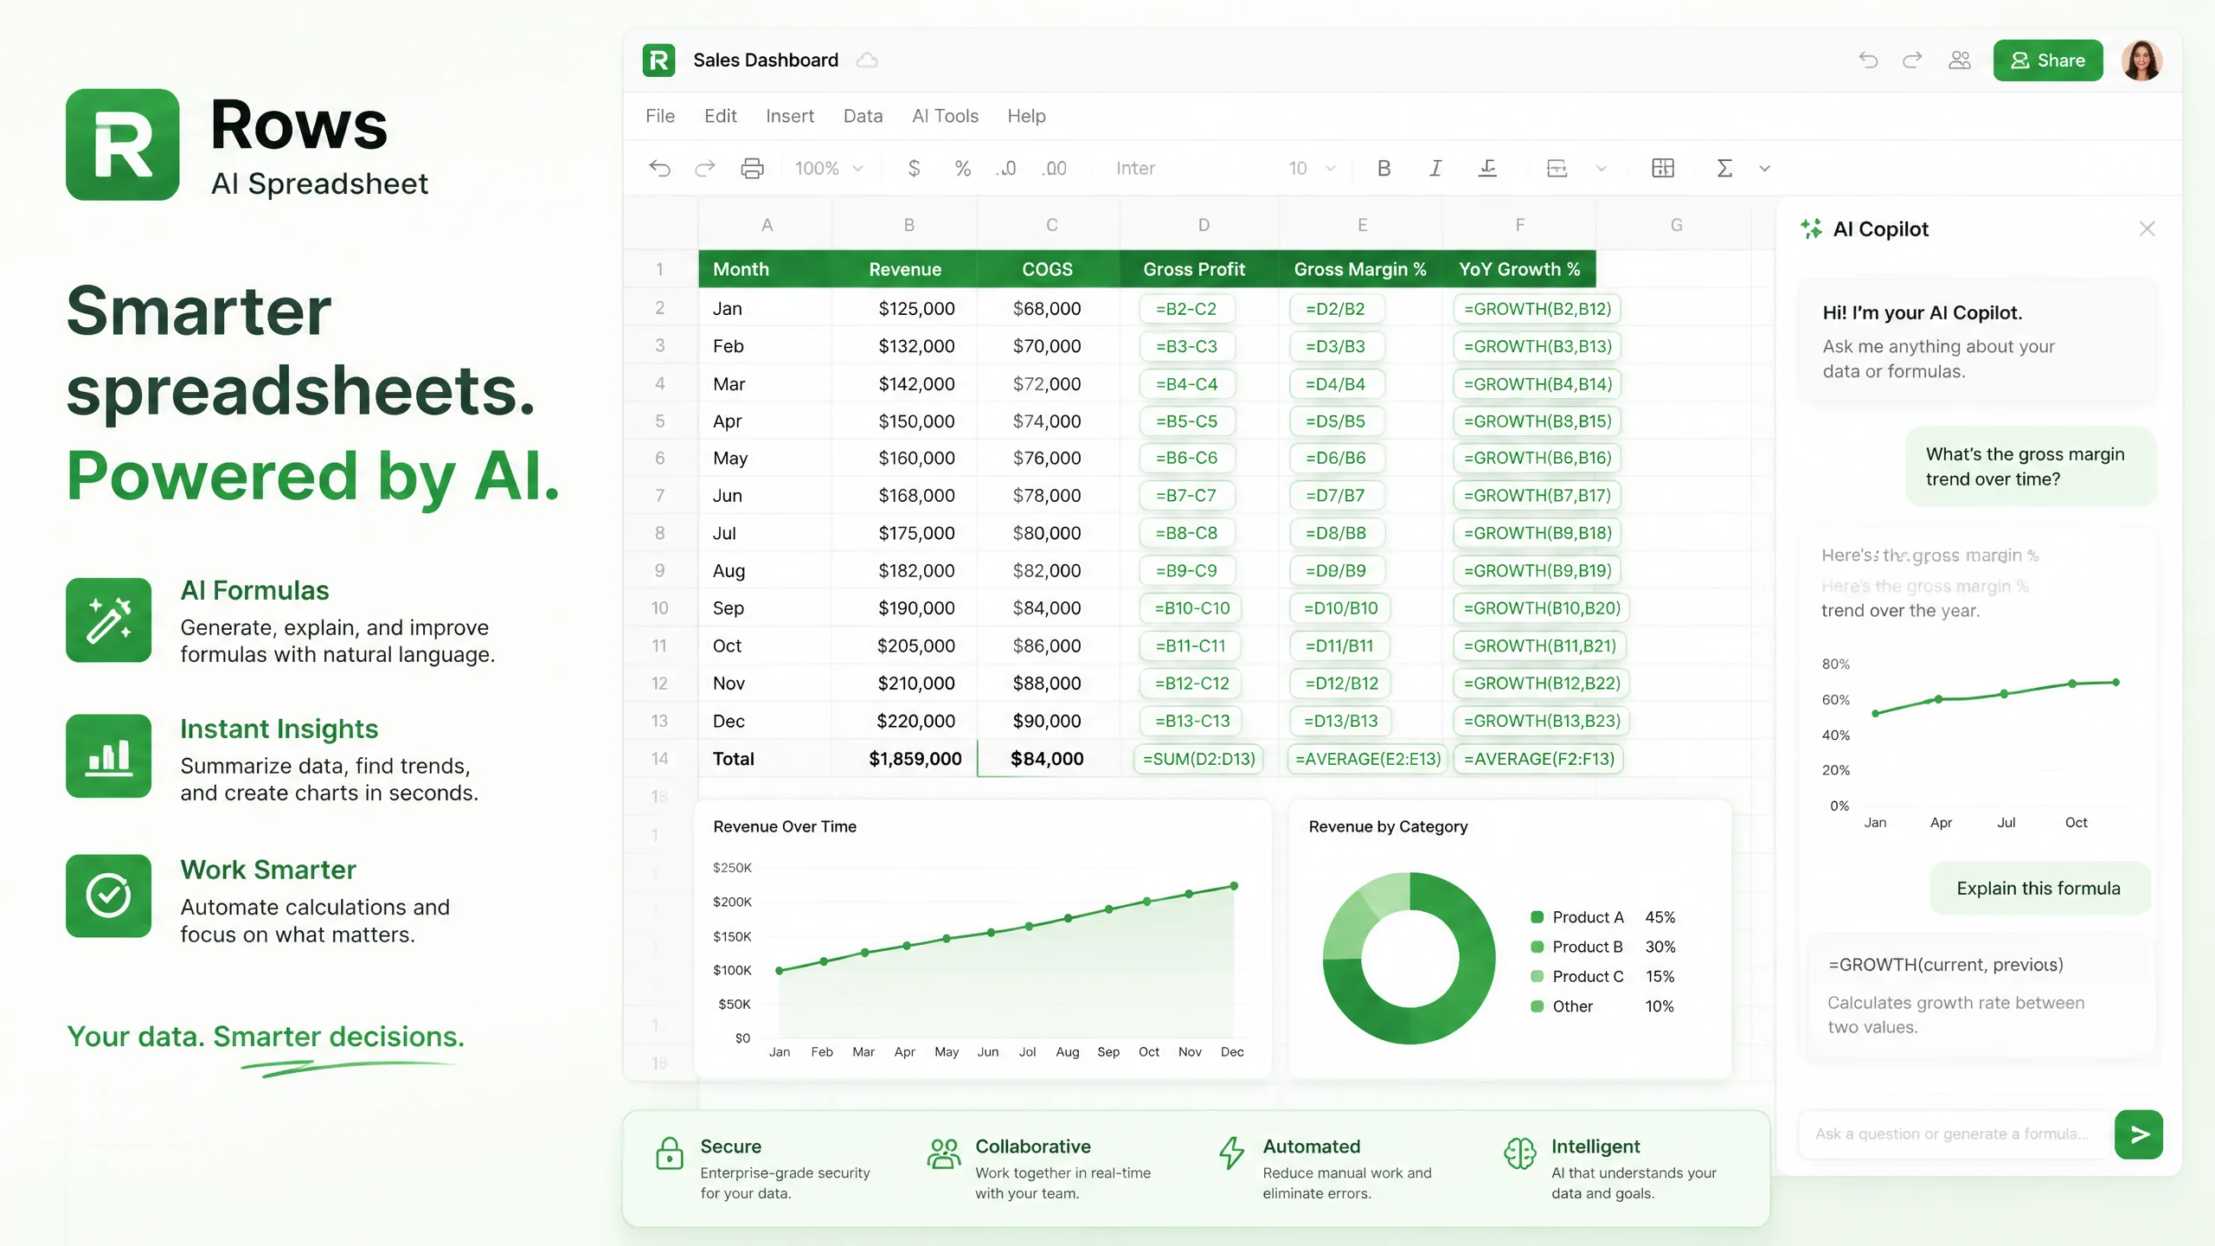Viewport: 2215px width, 1246px height.
Task: Open the Help menu
Action: coord(1026,116)
